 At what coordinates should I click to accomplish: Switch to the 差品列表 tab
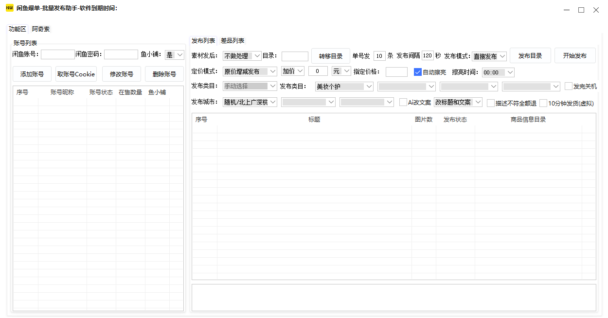pyautogui.click(x=232, y=41)
